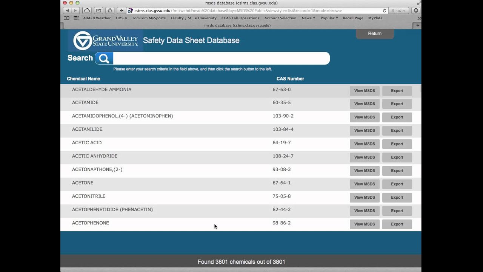Viewport: 483px width, 272px height.
Task: Open Popular bookmarks dropdown
Action: pos(329,18)
